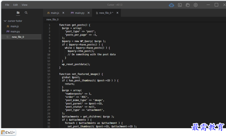The height and width of the screenshot is (136, 226).
Task: Click on 'function set_featured_image() {' line
Action: point(81,74)
